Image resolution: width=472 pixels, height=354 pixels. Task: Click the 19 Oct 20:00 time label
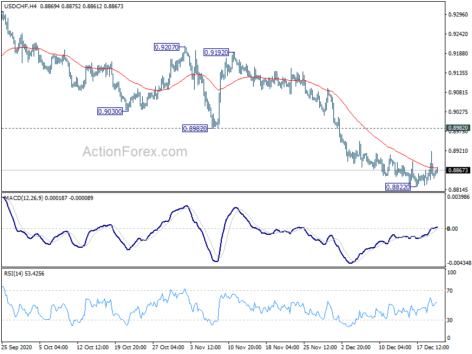point(130,347)
